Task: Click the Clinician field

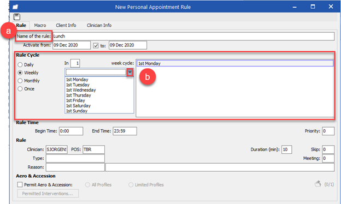Action: 56,149
